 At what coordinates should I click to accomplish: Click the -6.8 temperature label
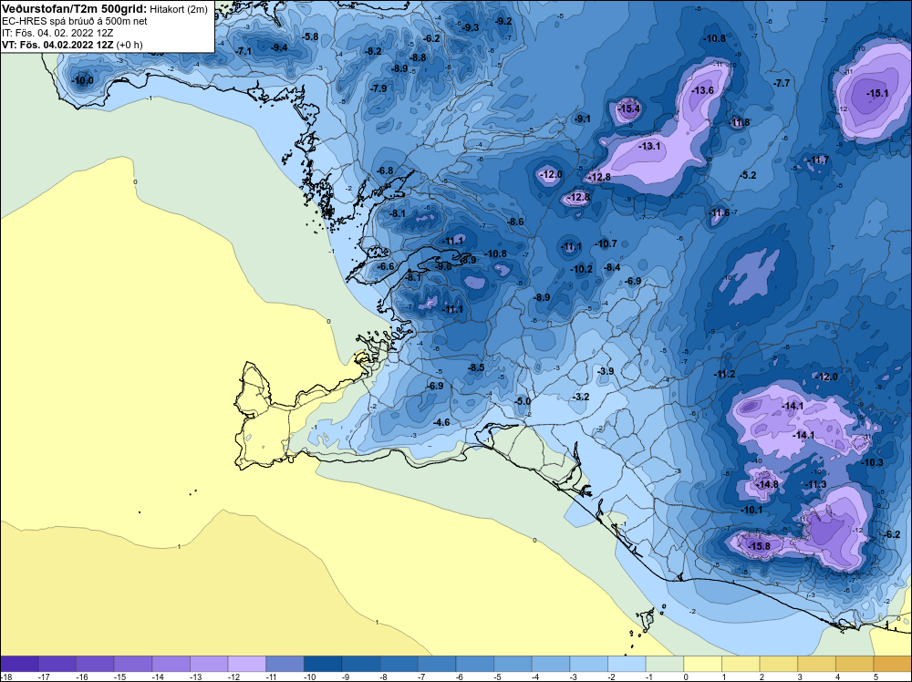(385, 170)
